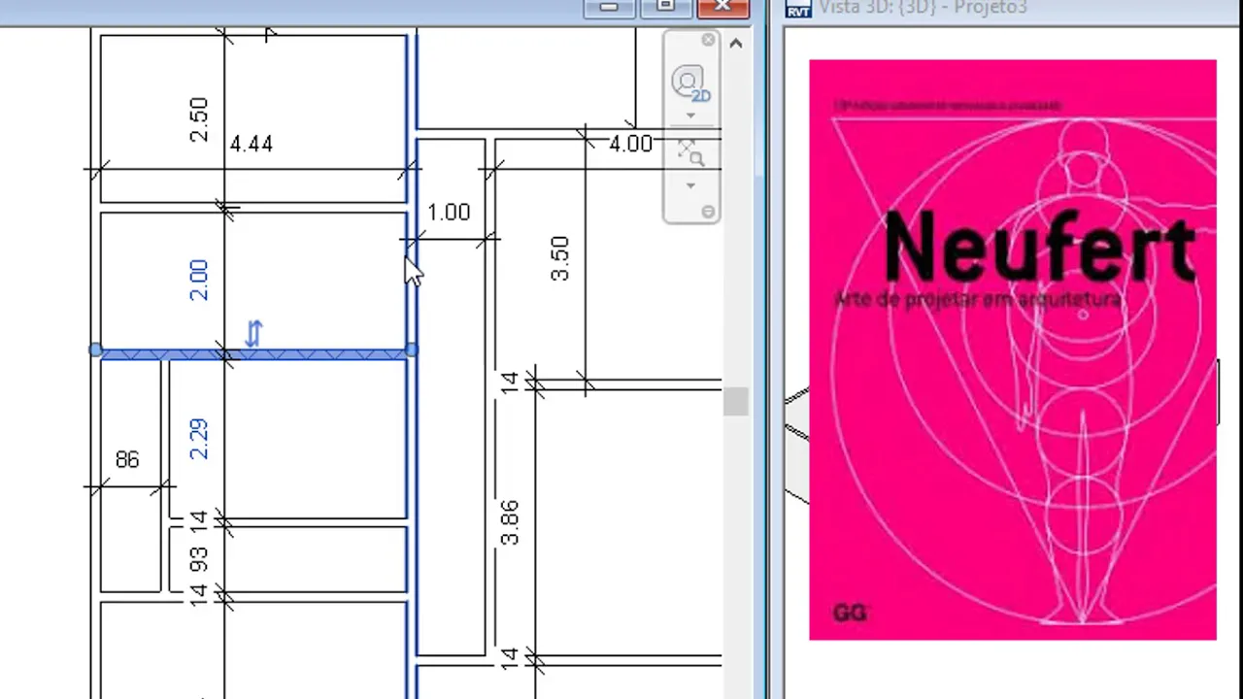
Task: Click the blue temporary dimension 2.29
Action: pos(198,439)
